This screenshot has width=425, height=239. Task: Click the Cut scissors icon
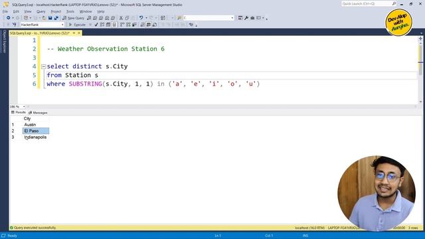121,18
